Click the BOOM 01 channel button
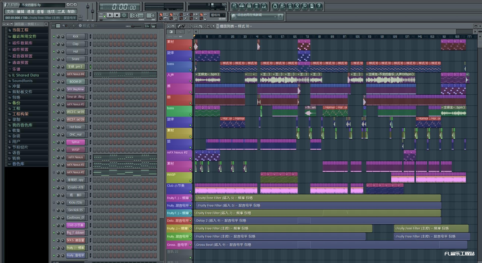 [75, 82]
